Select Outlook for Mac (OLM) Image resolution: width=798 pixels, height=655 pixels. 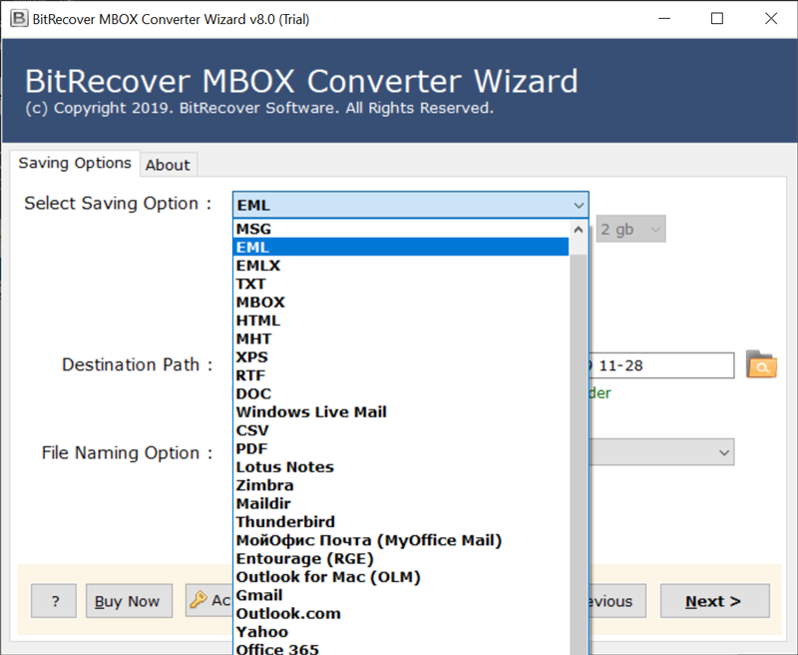(401, 577)
